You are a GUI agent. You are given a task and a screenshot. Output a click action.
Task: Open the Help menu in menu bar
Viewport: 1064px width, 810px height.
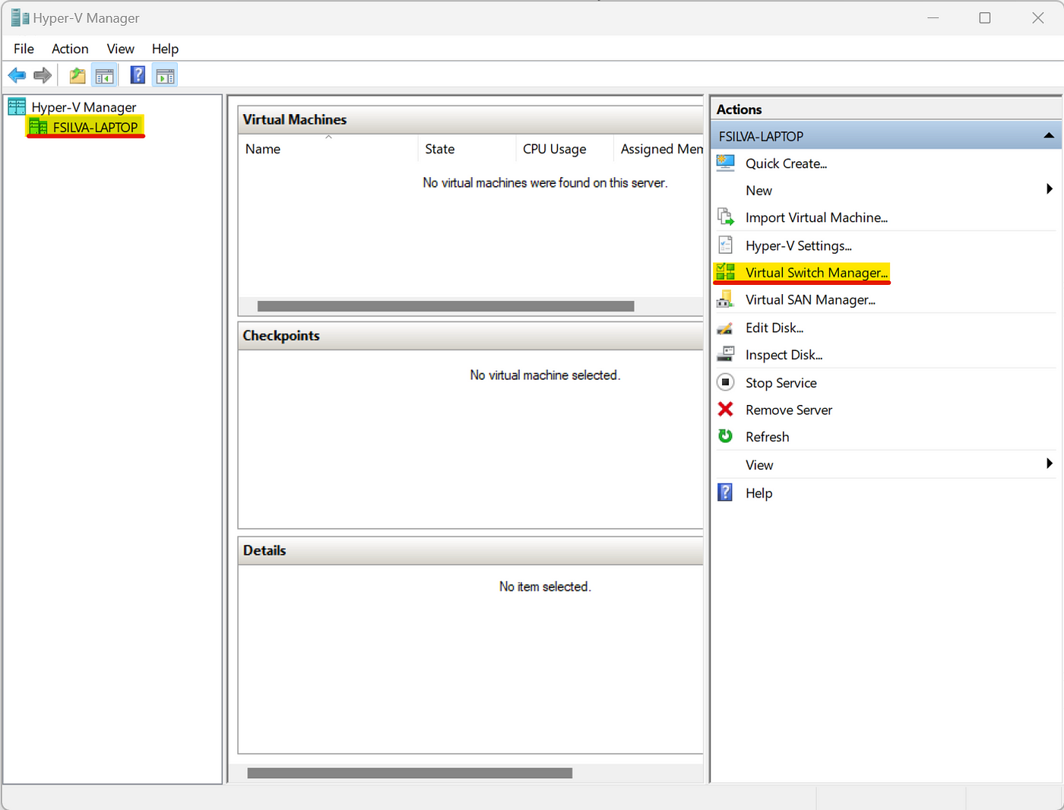[x=165, y=49]
